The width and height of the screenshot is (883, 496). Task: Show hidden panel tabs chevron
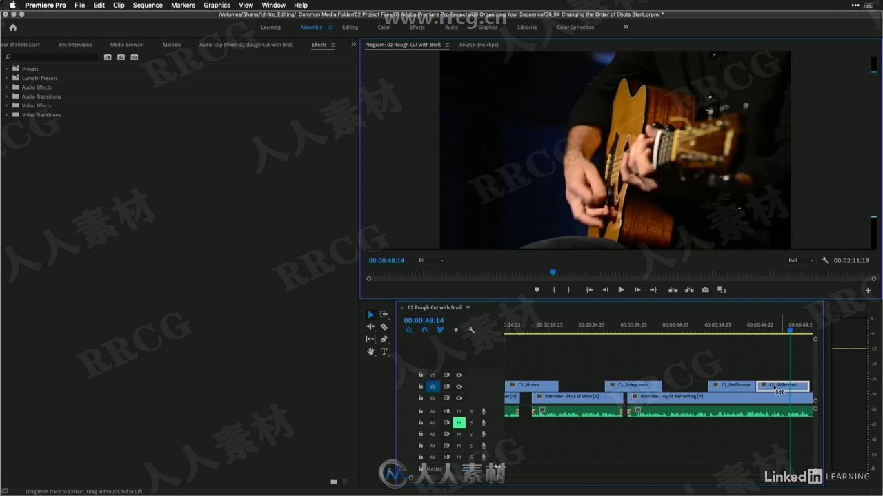pyautogui.click(x=354, y=45)
